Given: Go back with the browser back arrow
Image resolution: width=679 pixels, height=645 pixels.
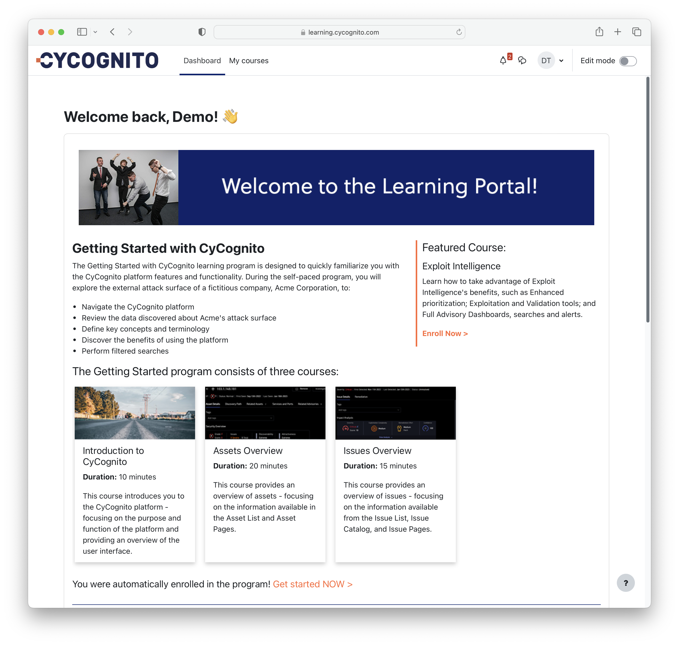Looking at the screenshot, I should (112, 32).
